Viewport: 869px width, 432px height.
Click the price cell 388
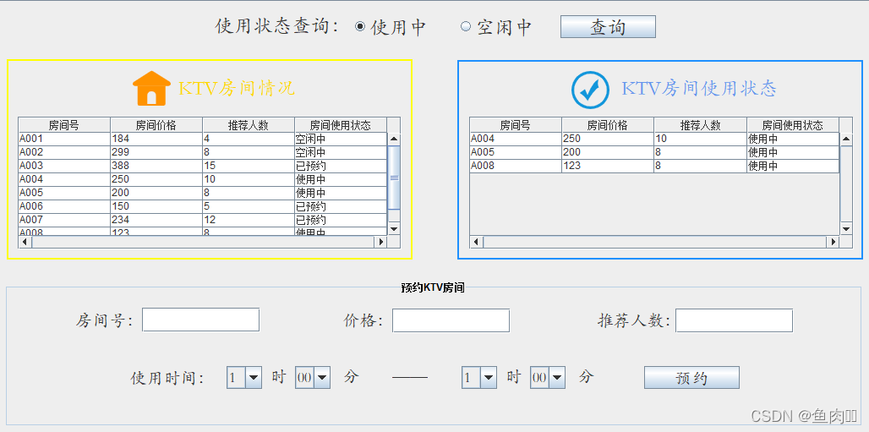click(156, 166)
